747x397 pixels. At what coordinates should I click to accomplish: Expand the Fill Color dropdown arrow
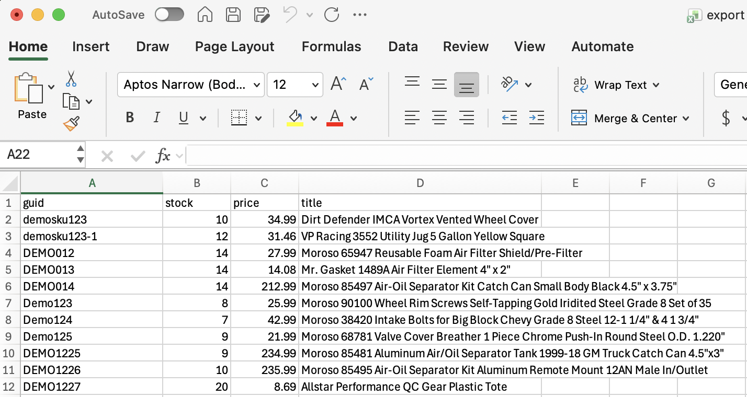314,119
